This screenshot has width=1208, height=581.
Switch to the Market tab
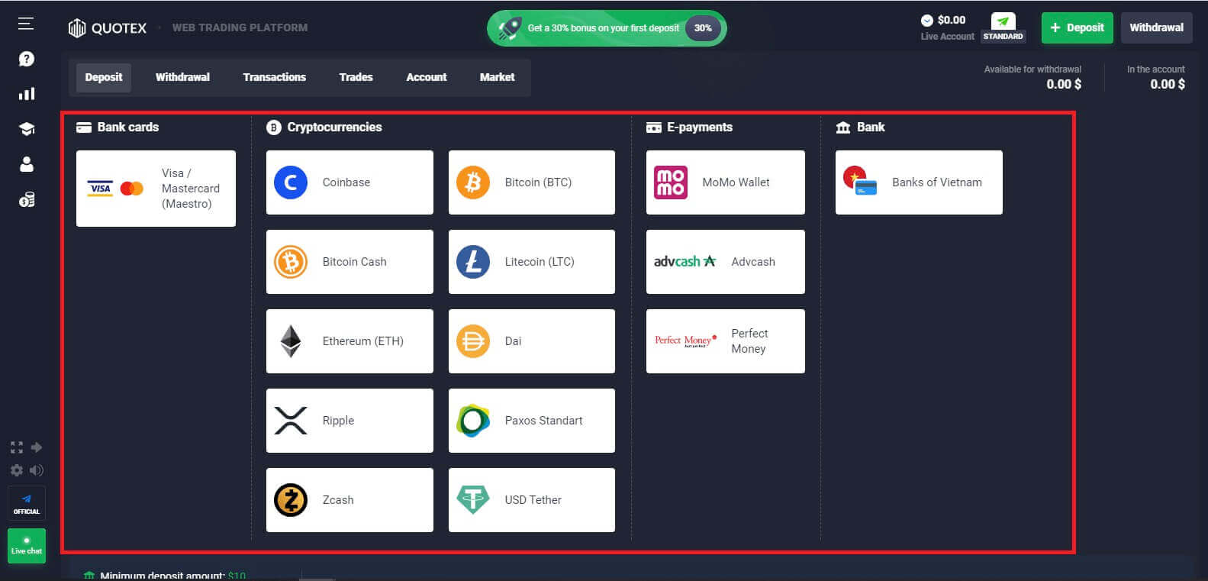[497, 77]
